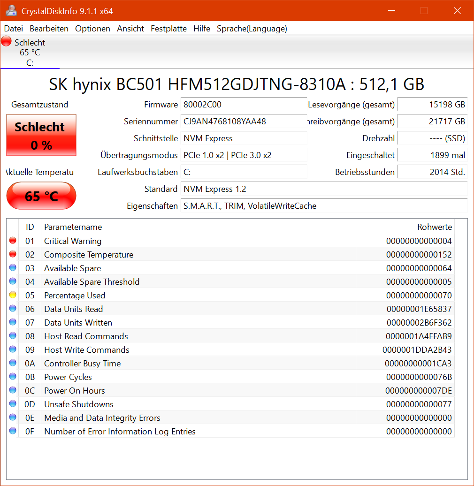
Task: Click the red status dot for Composite Temperature
Action: [x=13, y=254]
